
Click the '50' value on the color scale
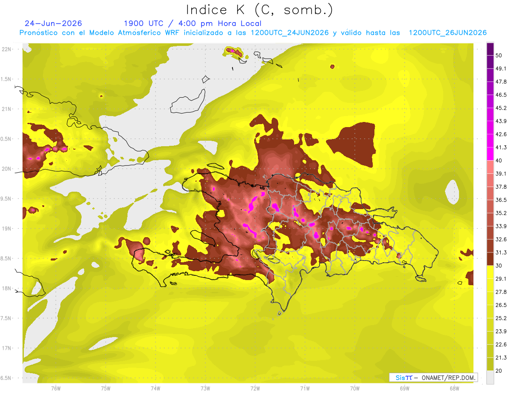499,55
